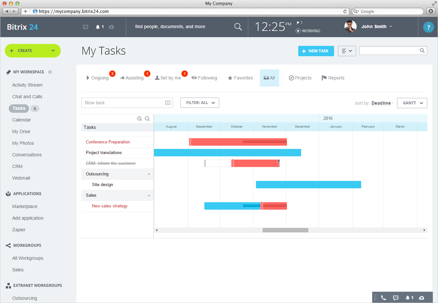Open the FILTER: ALL dropdown
438x303 pixels.
199,102
